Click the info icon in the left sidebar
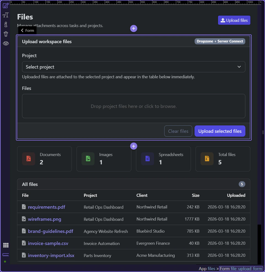The height and width of the screenshot is (272, 265). (x=6, y=24)
